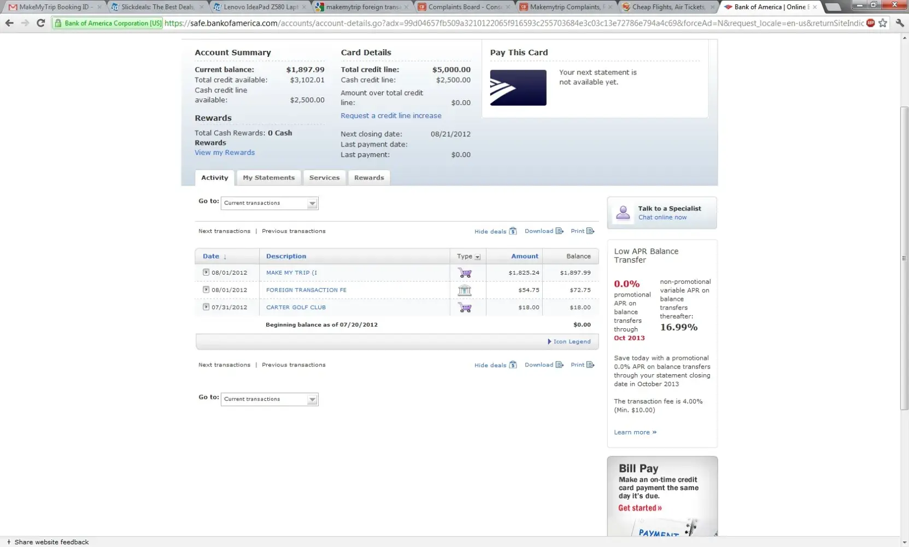Image resolution: width=909 pixels, height=547 pixels.
Task: Open Chrome wrench settings menu
Action: coord(900,23)
